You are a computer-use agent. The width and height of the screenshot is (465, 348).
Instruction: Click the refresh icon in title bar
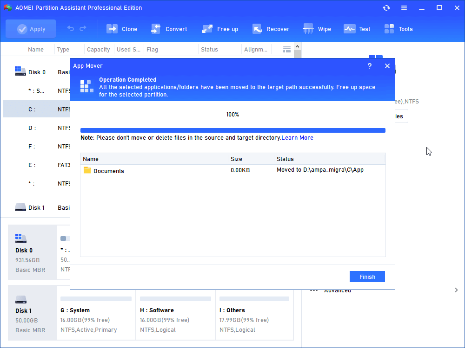386,8
